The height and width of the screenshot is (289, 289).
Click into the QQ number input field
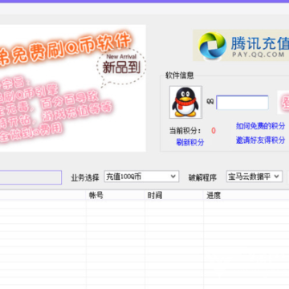click(242, 103)
